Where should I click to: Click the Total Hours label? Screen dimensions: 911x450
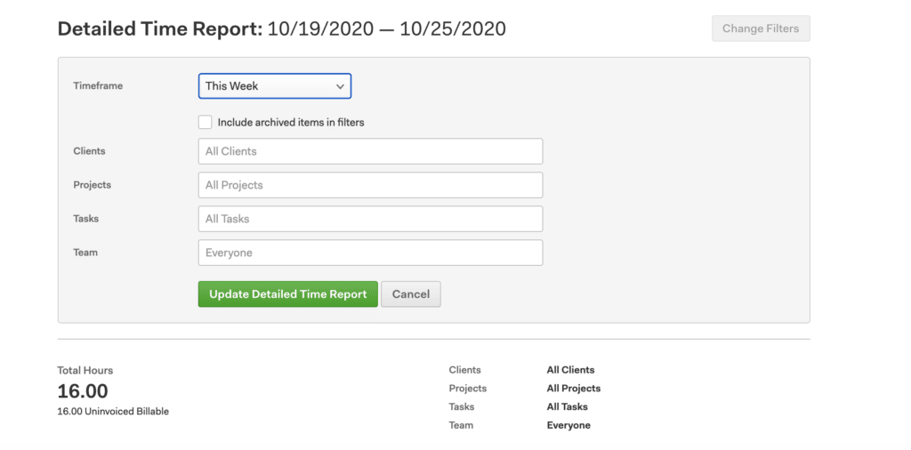85,370
